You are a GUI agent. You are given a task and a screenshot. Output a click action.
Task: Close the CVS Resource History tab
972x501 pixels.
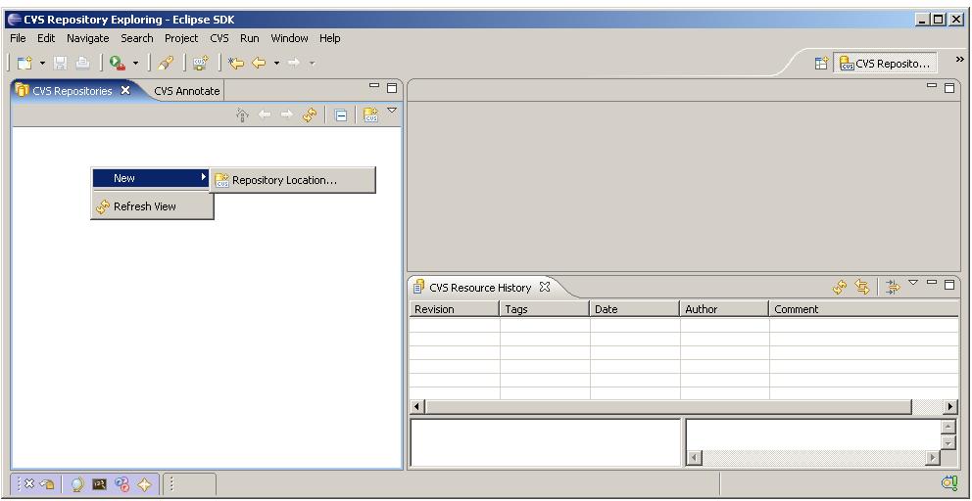[x=544, y=287]
